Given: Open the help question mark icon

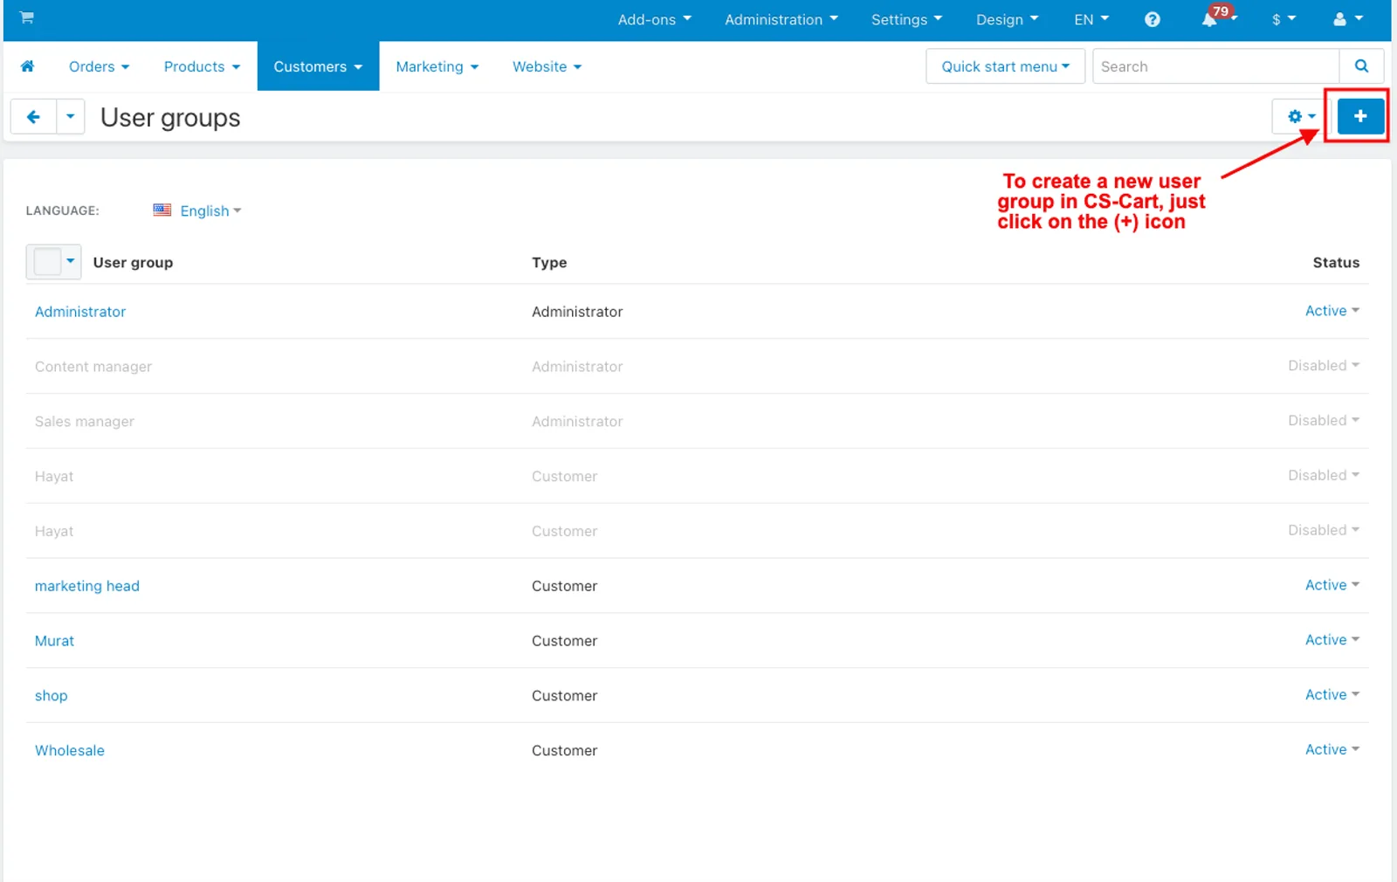Looking at the screenshot, I should (1153, 19).
